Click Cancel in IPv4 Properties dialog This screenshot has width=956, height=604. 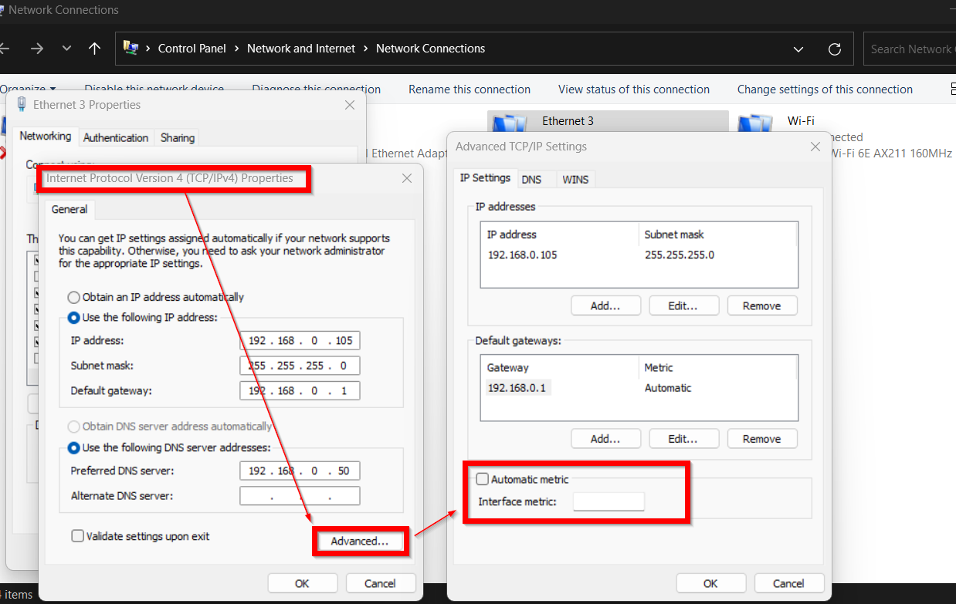pyautogui.click(x=380, y=583)
